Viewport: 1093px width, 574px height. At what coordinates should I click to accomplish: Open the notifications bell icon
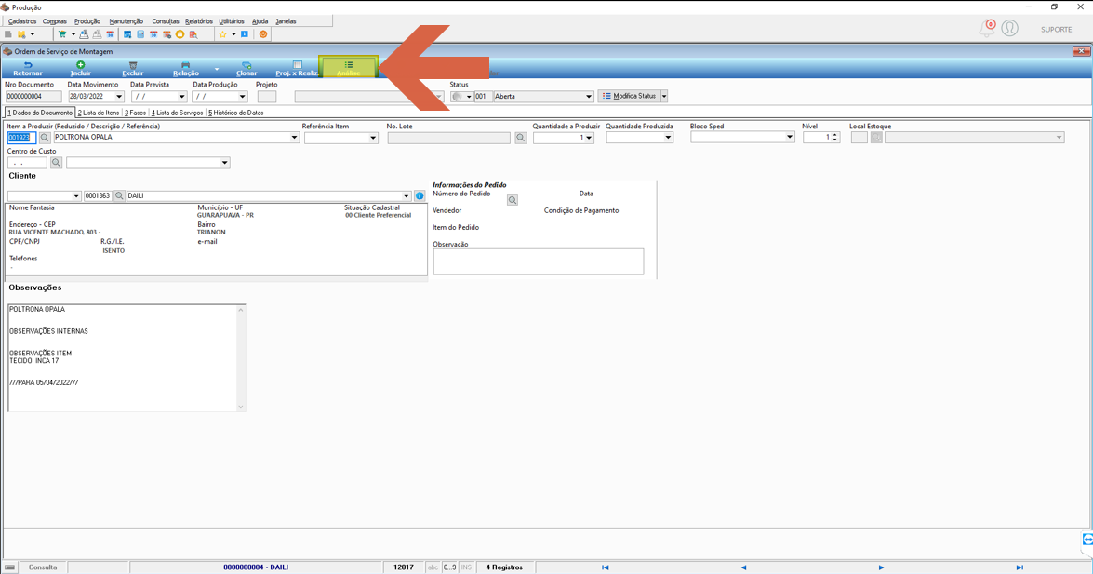click(987, 29)
